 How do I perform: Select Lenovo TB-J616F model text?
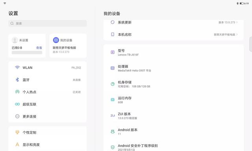coord(128,55)
